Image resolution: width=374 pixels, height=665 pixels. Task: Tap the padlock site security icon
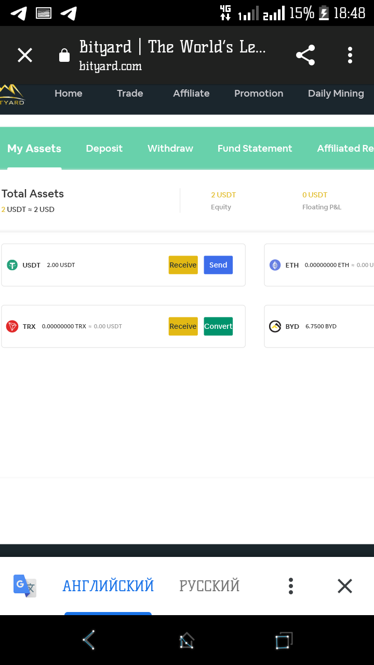click(x=64, y=55)
